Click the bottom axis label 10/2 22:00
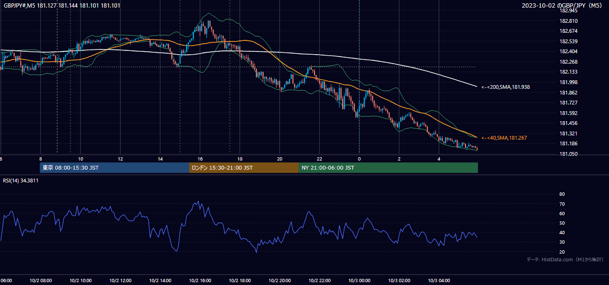This screenshot has width=609, height=285. (x=319, y=281)
